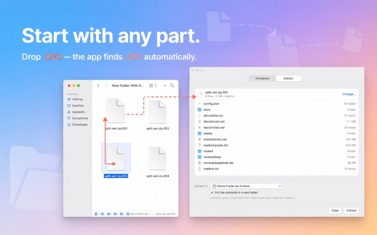The height and width of the screenshot is (235, 377).
Task: Select the docs folder row
Action: click(277, 110)
